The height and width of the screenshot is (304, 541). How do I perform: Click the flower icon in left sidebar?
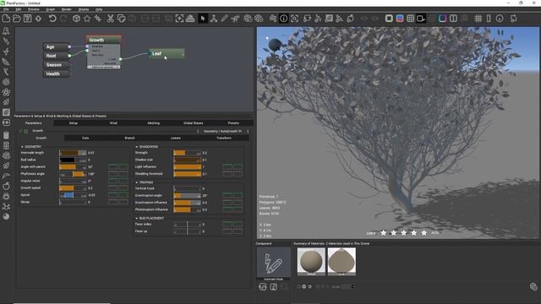pos(6,92)
